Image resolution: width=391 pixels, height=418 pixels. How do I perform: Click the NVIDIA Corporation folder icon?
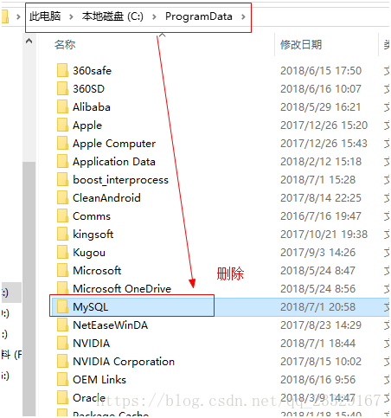click(x=62, y=361)
